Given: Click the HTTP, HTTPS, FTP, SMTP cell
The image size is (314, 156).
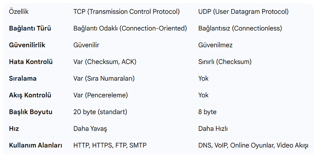Looking at the screenshot, I should 110,145.
